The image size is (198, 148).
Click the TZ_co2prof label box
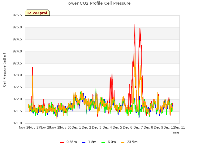click(x=37, y=13)
